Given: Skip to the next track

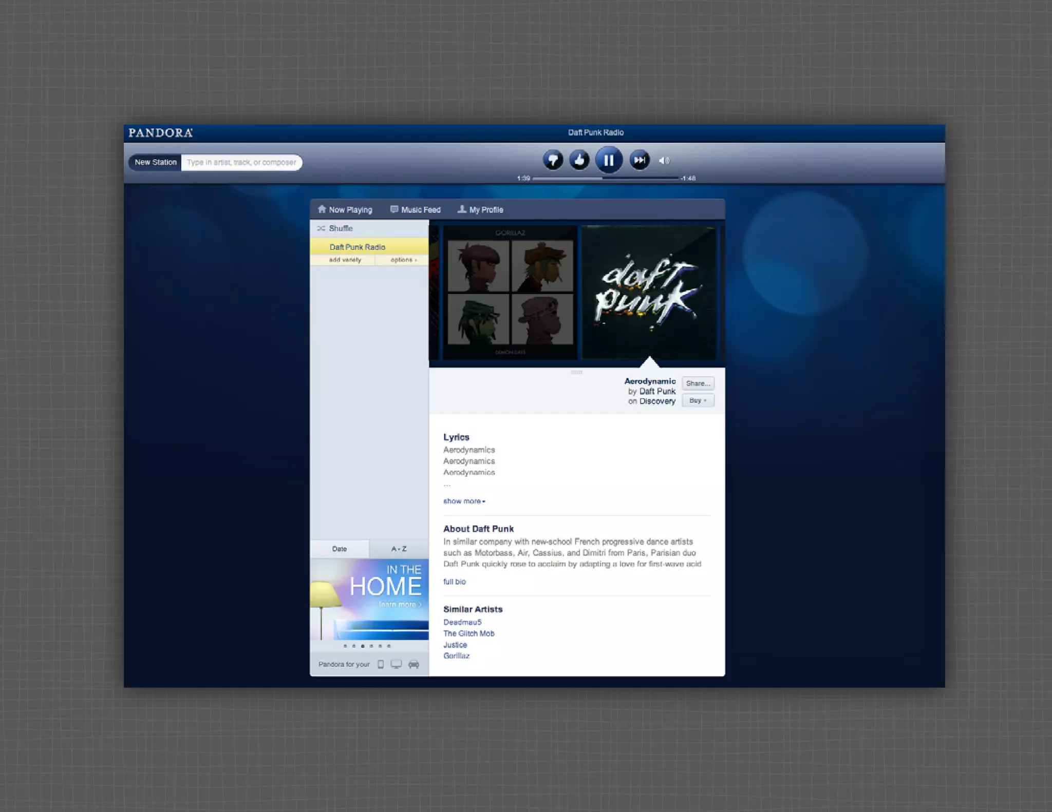Looking at the screenshot, I should point(640,161).
